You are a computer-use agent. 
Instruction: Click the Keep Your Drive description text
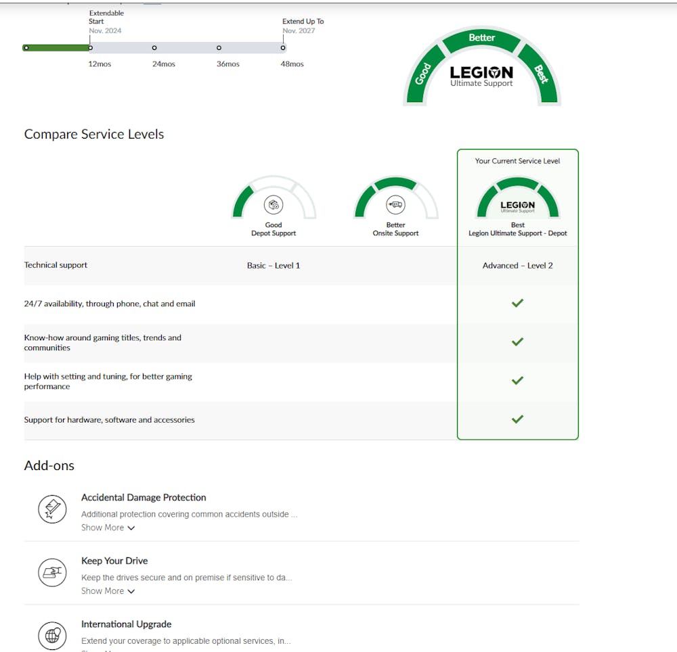click(187, 578)
